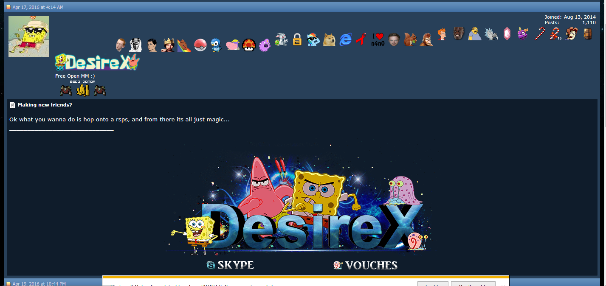Open the DesireX username banner
This screenshot has height=286, width=606.
[x=97, y=62]
